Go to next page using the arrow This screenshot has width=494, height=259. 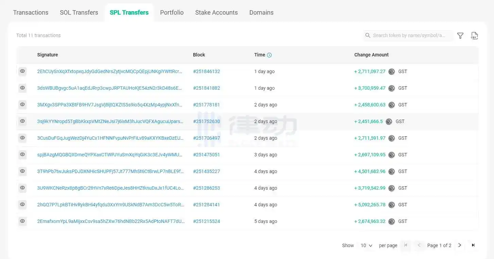click(x=460, y=245)
